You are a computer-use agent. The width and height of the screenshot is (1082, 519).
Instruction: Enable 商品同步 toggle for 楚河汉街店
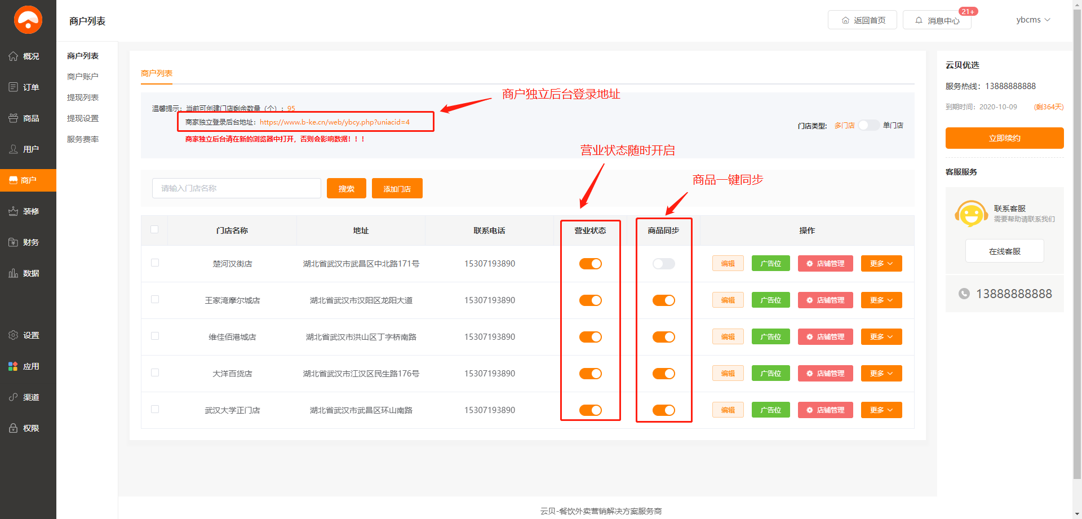663,264
